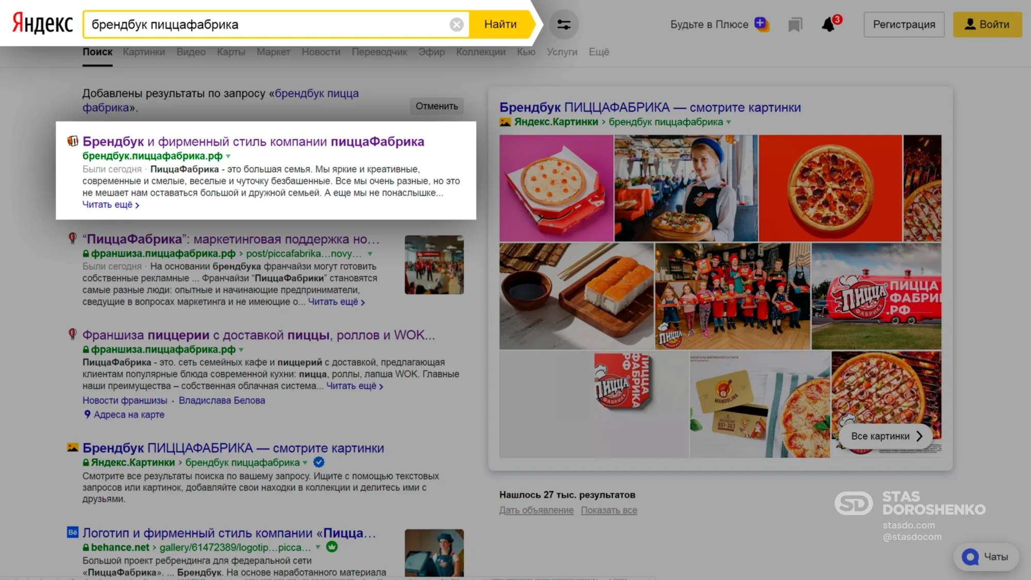Click Все картинки button
Screen dimensions: 1031x580
886,436
